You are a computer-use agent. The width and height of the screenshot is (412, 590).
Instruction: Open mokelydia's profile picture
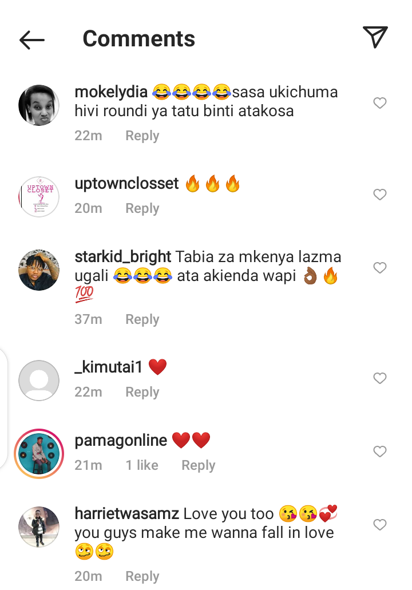(x=39, y=105)
